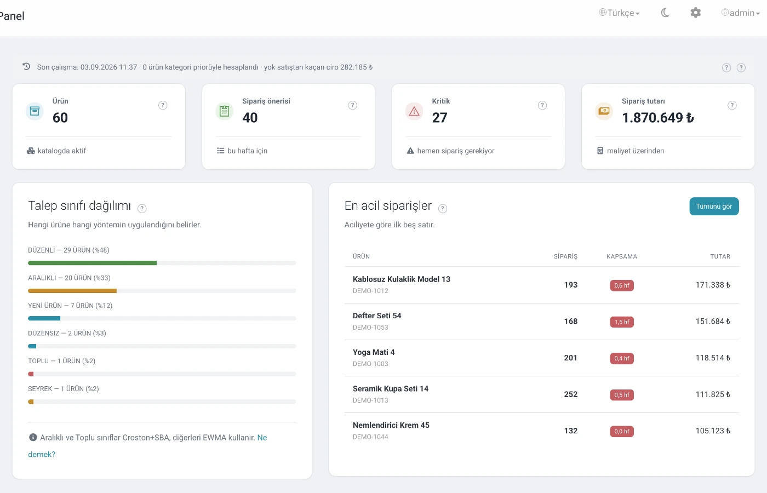Select Defter Seti 54 product name
The image size is (767, 493).
(x=377, y=316)
